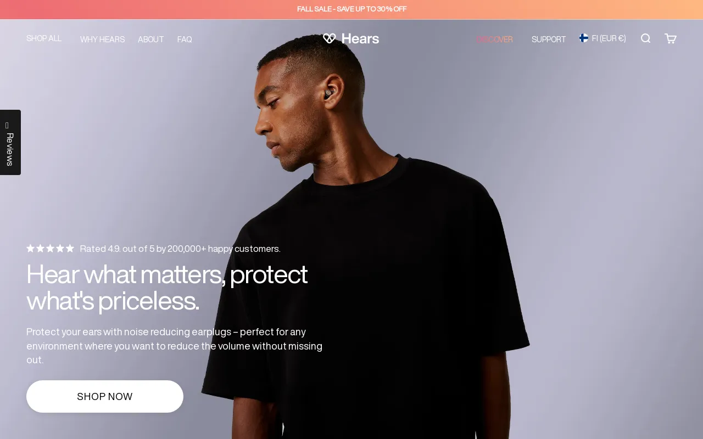Viewport: 703px width, 439px height.
Task: Click the Hears wordmark text
Action: (360, 38)
